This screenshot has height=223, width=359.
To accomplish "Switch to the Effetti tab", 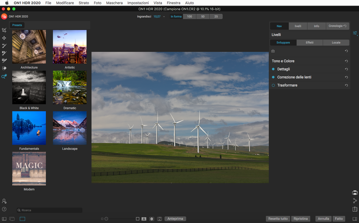I will pyautogui.click(x=310, y=43).
